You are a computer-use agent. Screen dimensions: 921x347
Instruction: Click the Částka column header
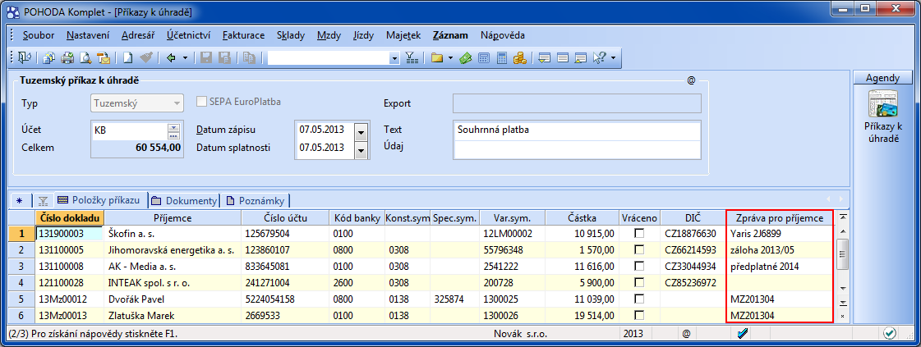coord(582,218)
